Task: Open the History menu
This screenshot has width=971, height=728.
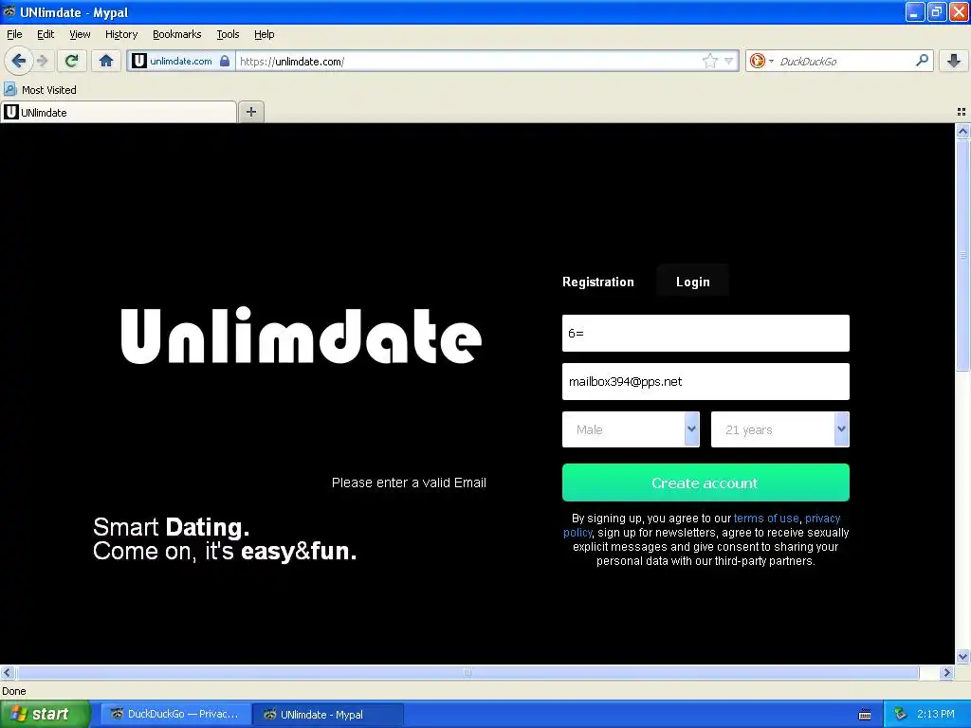Action: 121,34
